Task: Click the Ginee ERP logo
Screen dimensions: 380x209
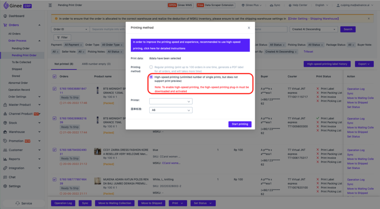Action: click(18, 5)
